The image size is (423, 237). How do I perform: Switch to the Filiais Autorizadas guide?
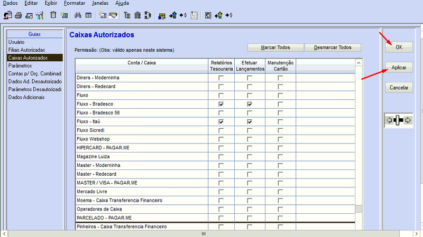click(x=35, y=50)
